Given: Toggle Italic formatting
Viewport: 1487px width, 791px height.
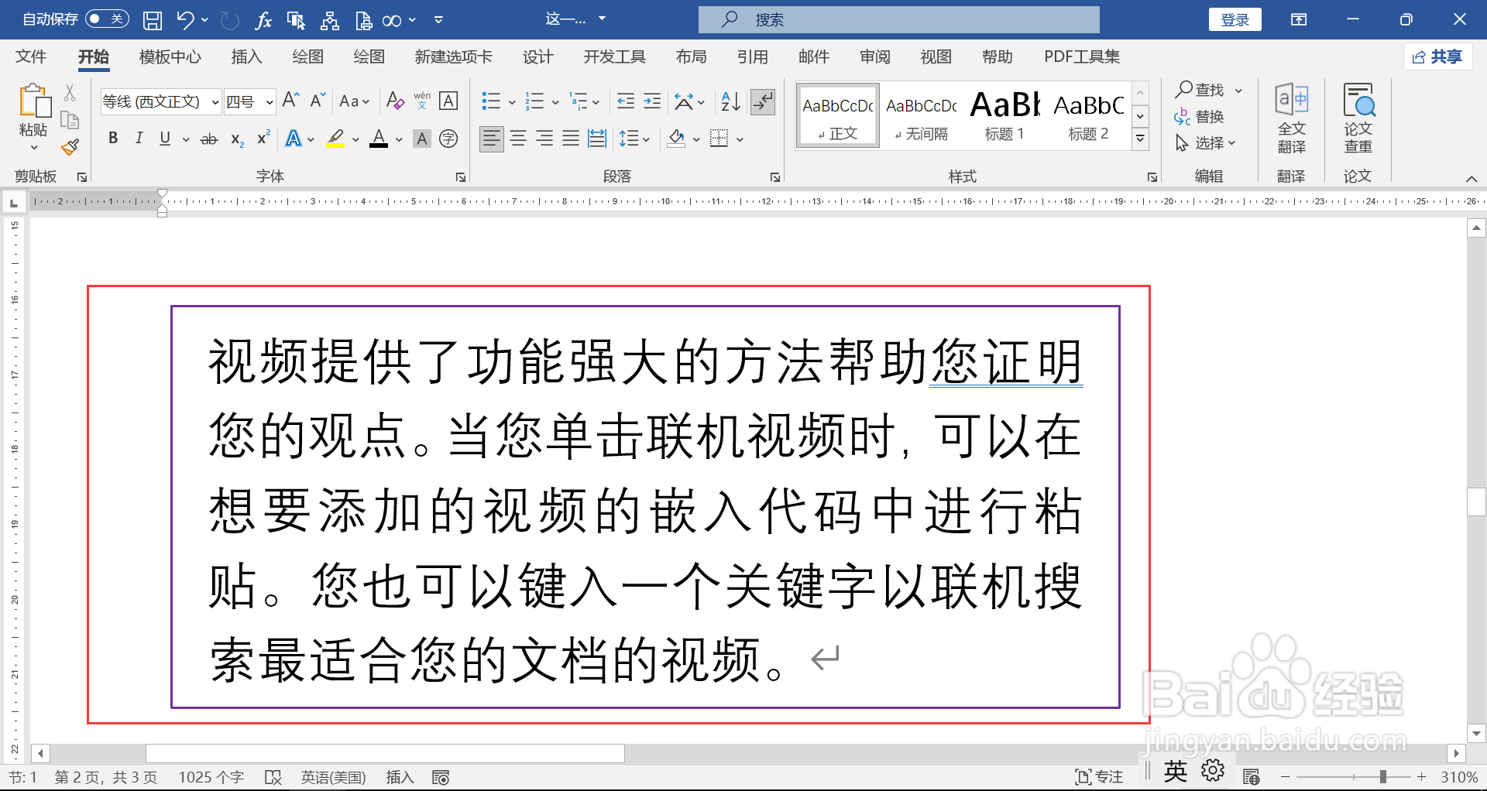Looking at the screenshot, I should click(x=139, y=139).
